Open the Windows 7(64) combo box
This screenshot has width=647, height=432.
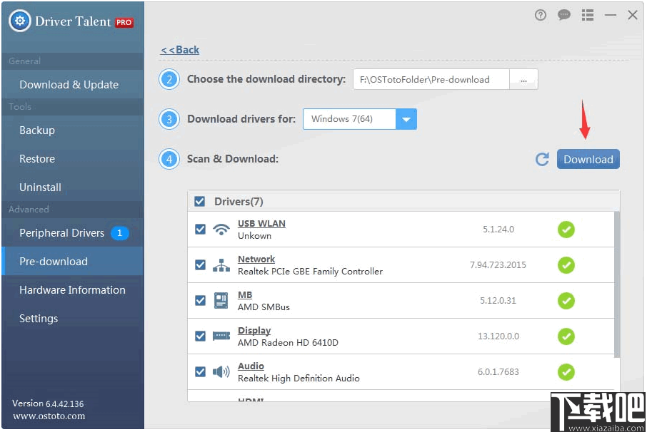[x=359, y=120]
